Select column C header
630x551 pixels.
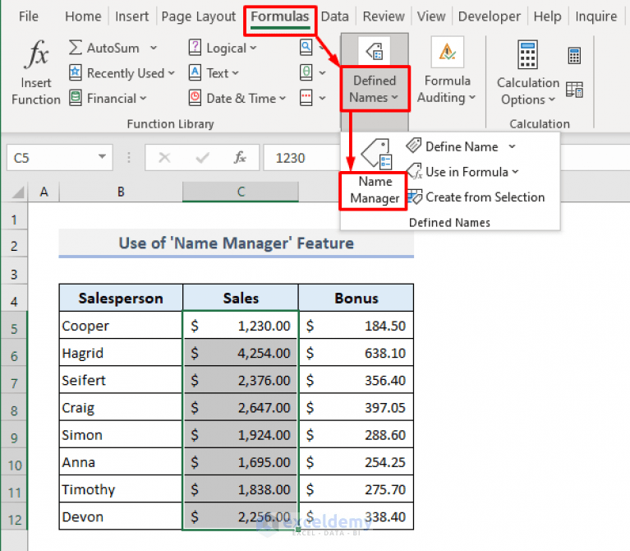click(241, 192)
